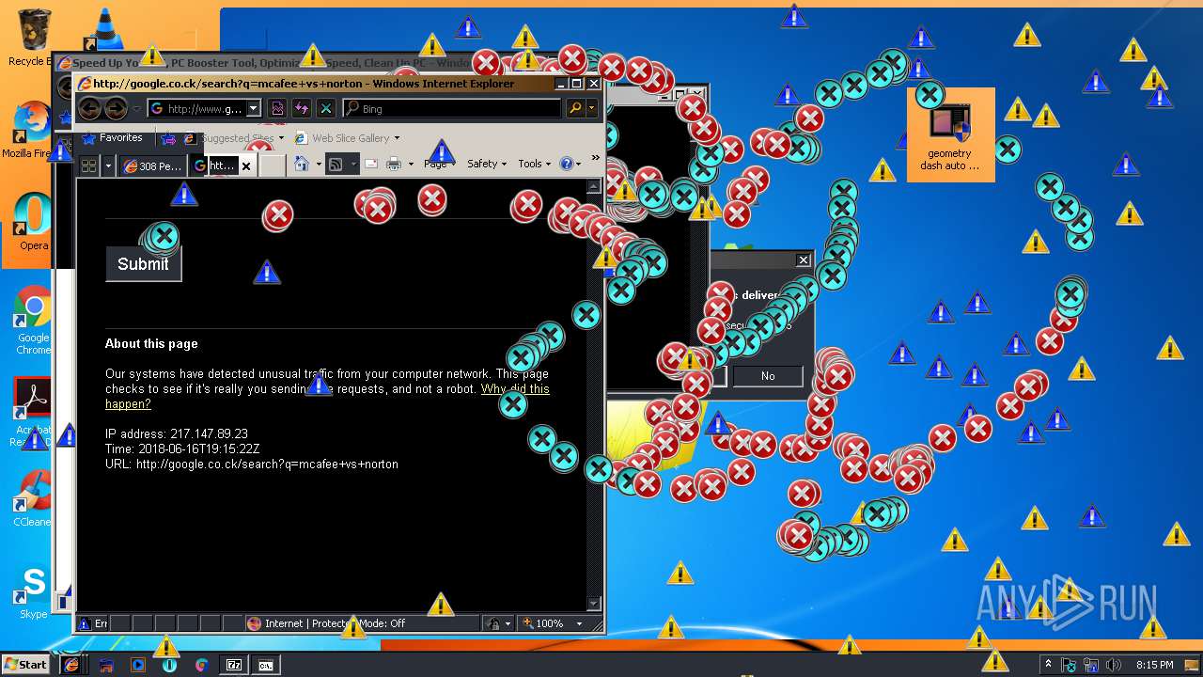This screenshot has height=677, width=1203.
Task: Click the IE Forward arrow button
Action: (116, 108)
